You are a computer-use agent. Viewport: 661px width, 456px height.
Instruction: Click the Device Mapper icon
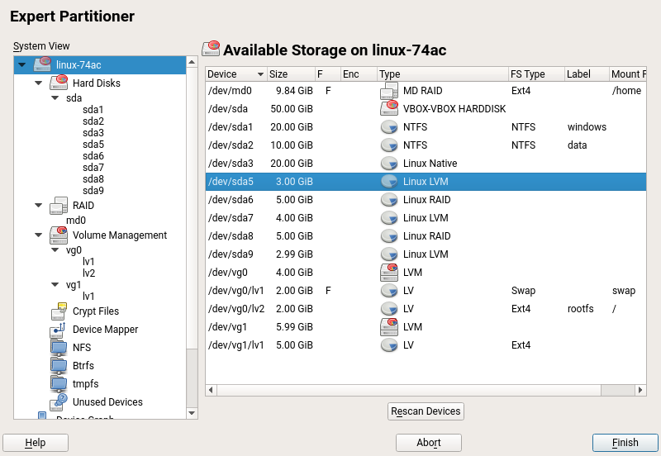click(x=59, y=330)
